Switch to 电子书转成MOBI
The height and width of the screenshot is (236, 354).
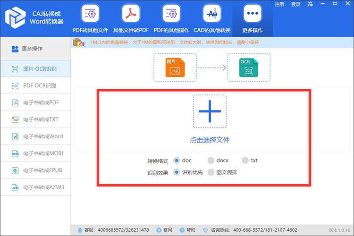point(36,153)
